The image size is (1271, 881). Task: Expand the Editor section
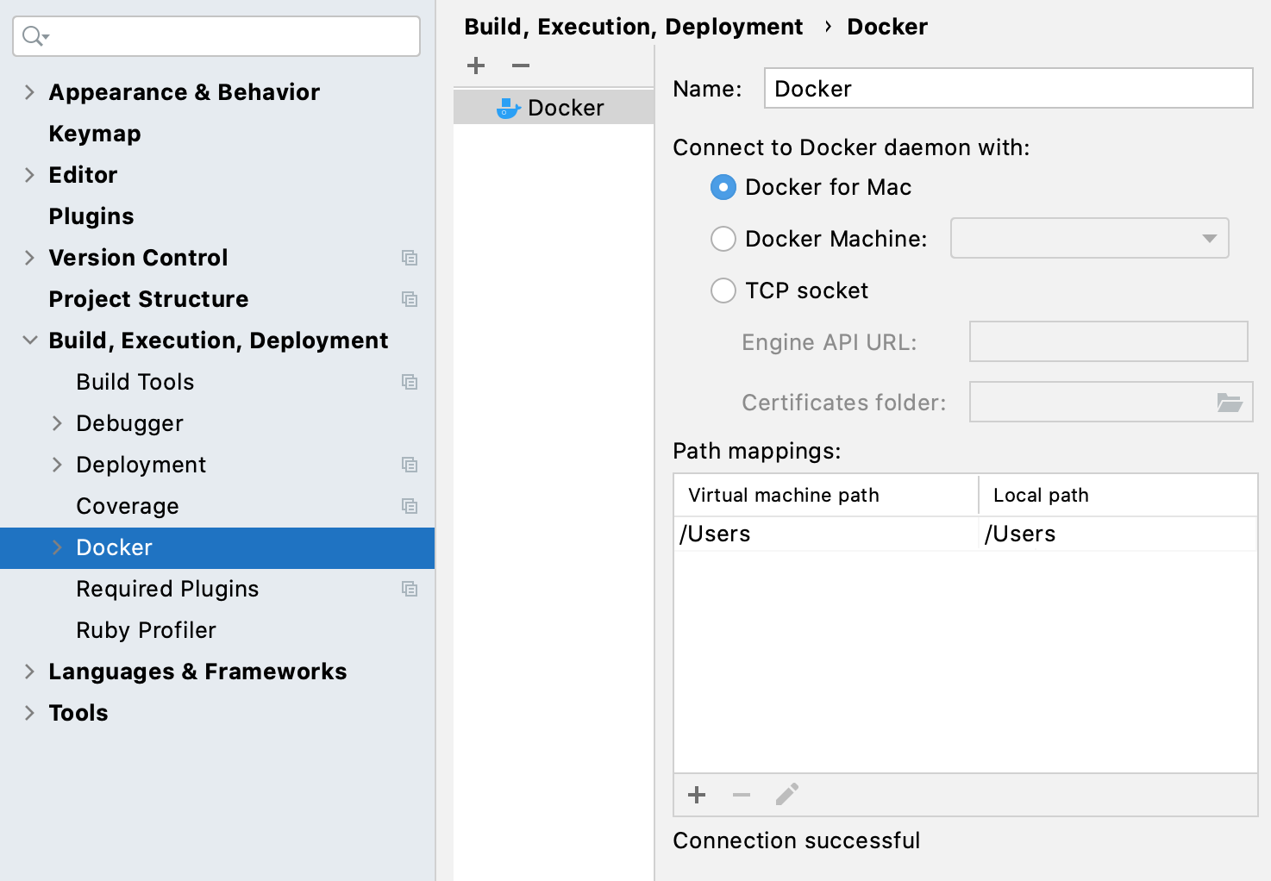point(29,175)
